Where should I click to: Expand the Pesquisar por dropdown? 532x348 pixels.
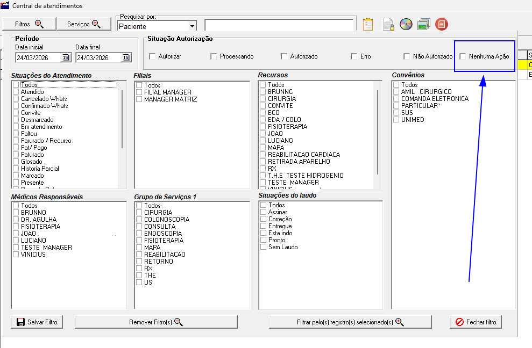coord(192,26)
